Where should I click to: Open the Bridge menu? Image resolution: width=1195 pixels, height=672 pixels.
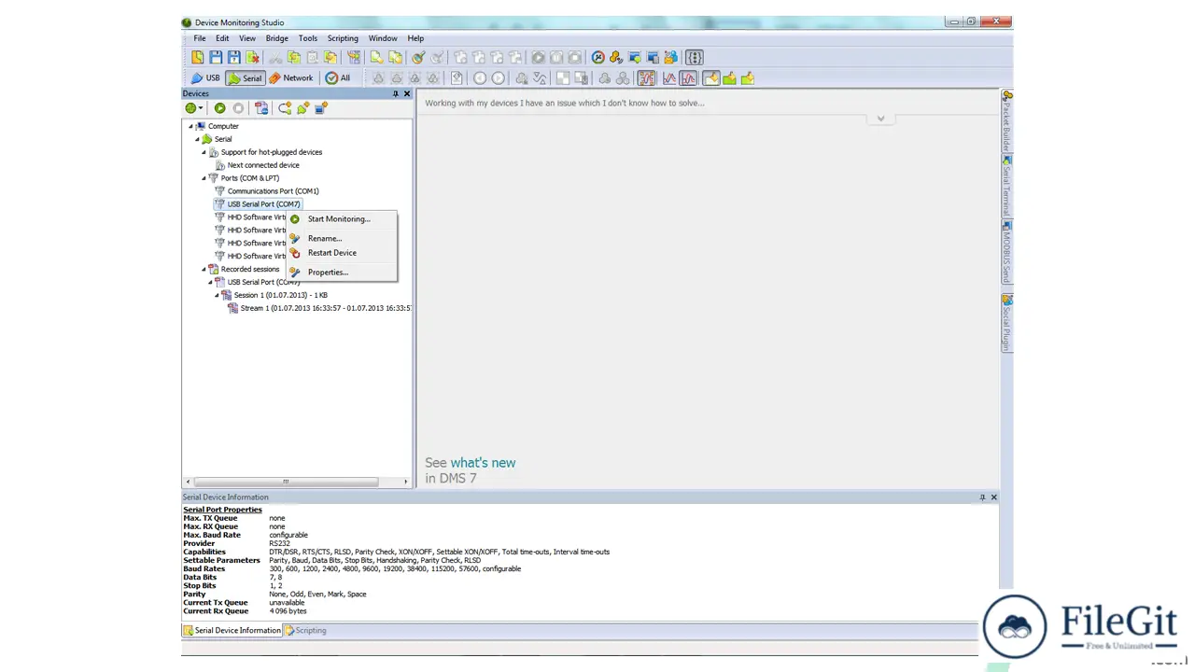[277, 38]
